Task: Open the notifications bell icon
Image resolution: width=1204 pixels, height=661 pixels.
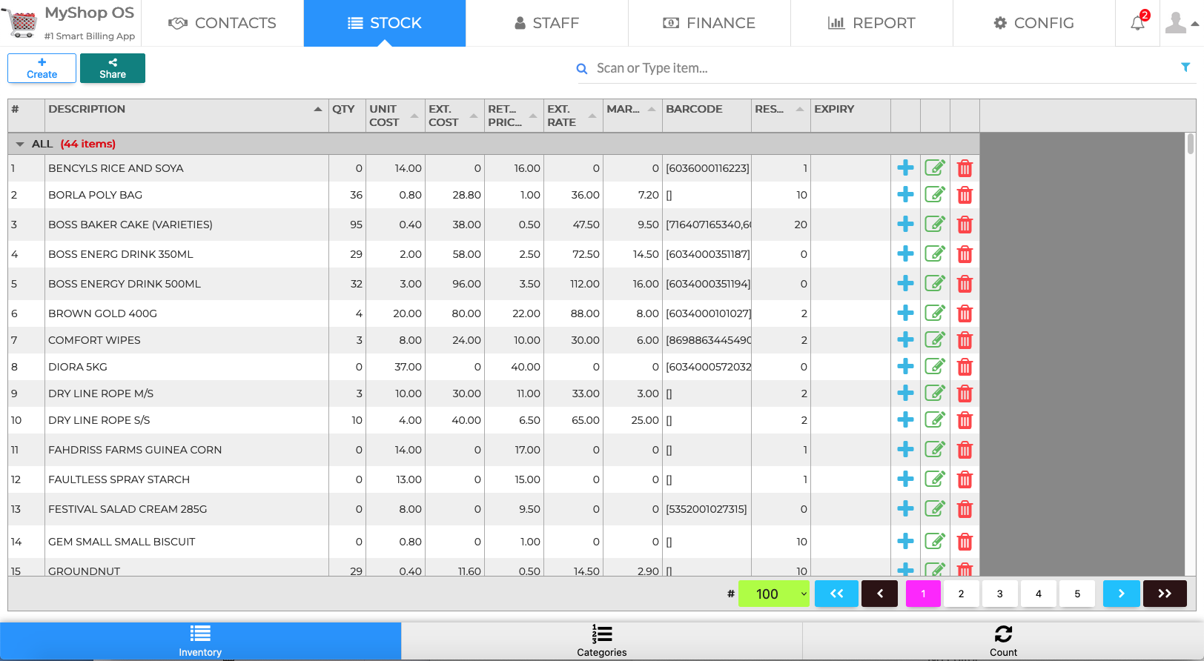Action: click(1138, 23)
